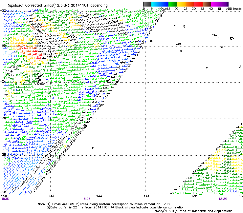Click the brown 35-40 knots color bar segment
The width and height of the screenshot is (243, 213).
(207, 4)
